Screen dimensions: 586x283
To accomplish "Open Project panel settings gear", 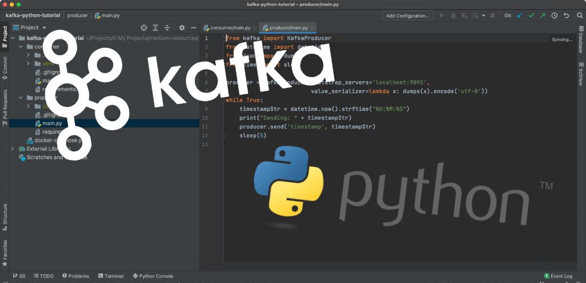I will [x=182, y=28].
